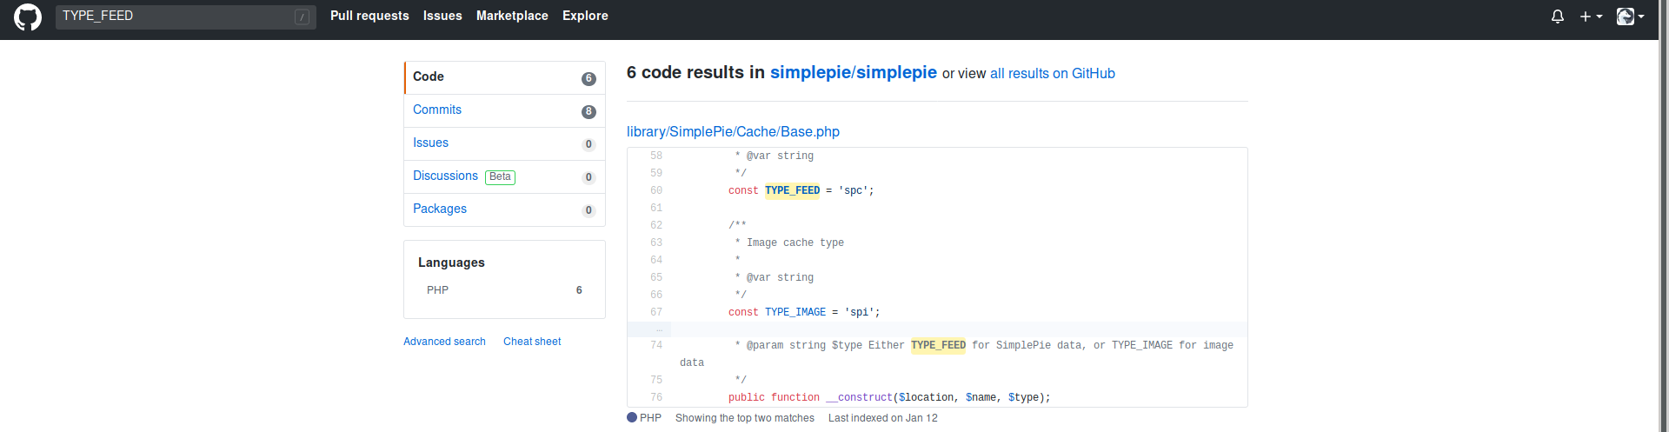Image resolution: width=1669 pixels, height=432 pixels.
Task: Click line number 76
Action: [655, 397]
